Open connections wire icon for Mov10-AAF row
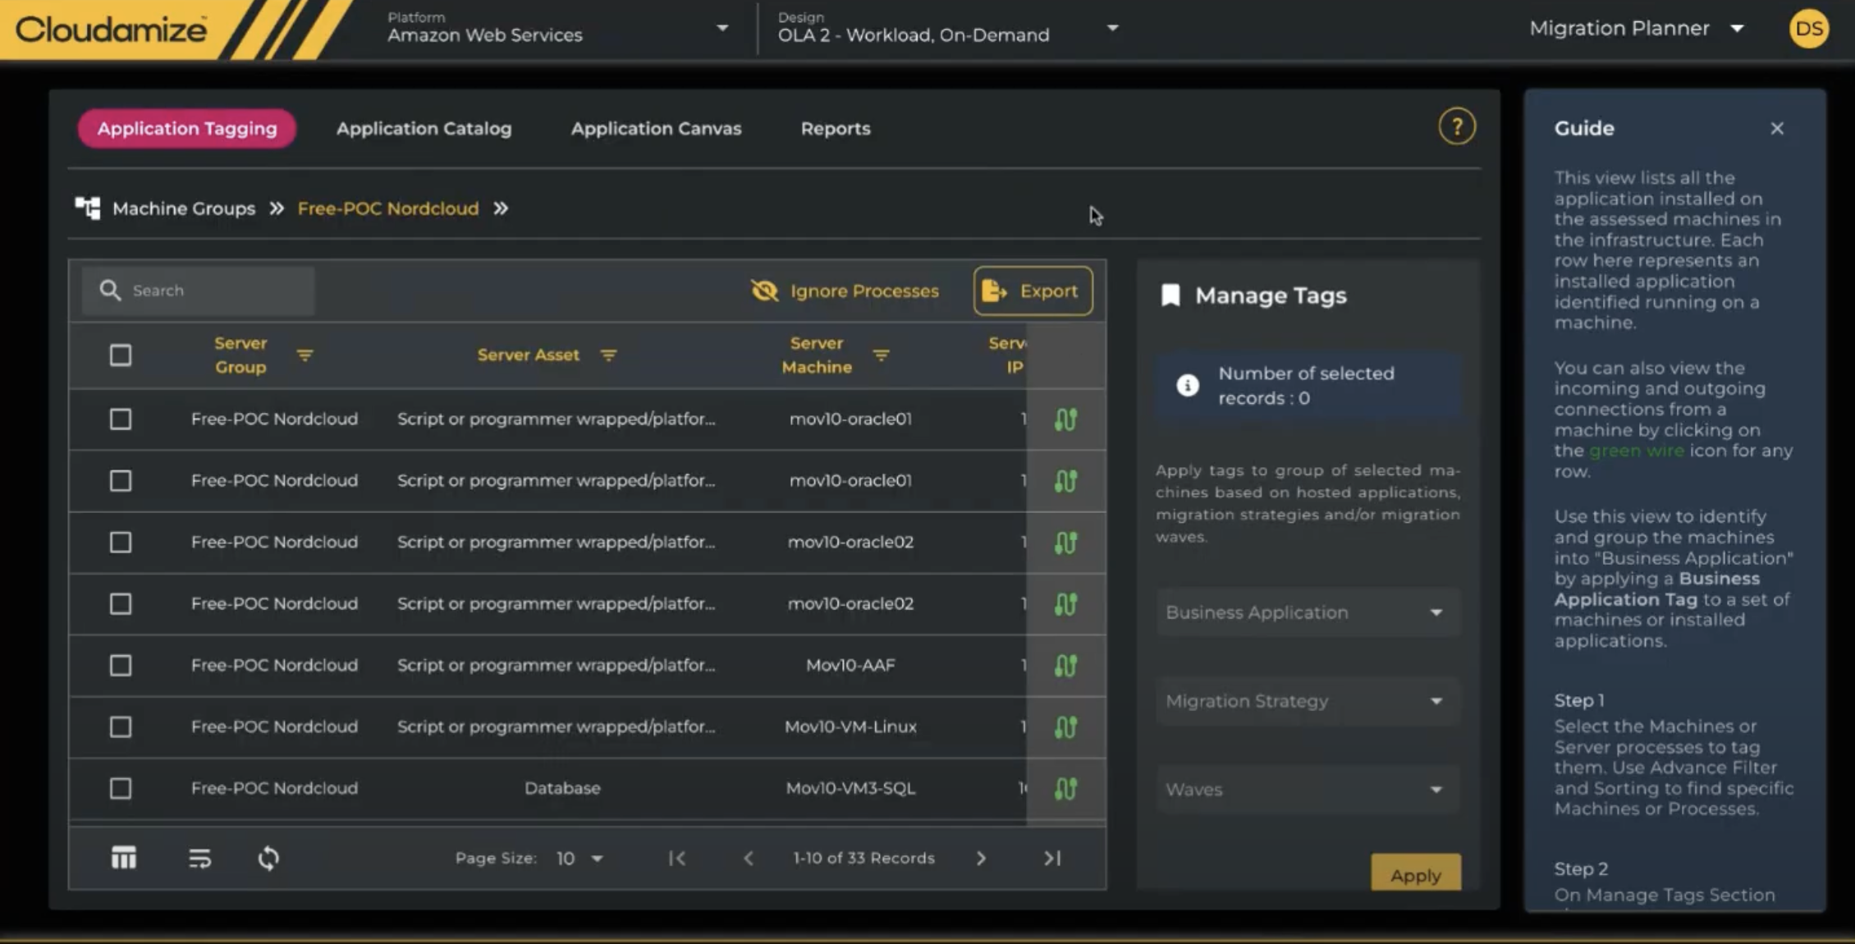This screenshot has width=1855, height=944. pyautogui.click(x=1065, y=666)
